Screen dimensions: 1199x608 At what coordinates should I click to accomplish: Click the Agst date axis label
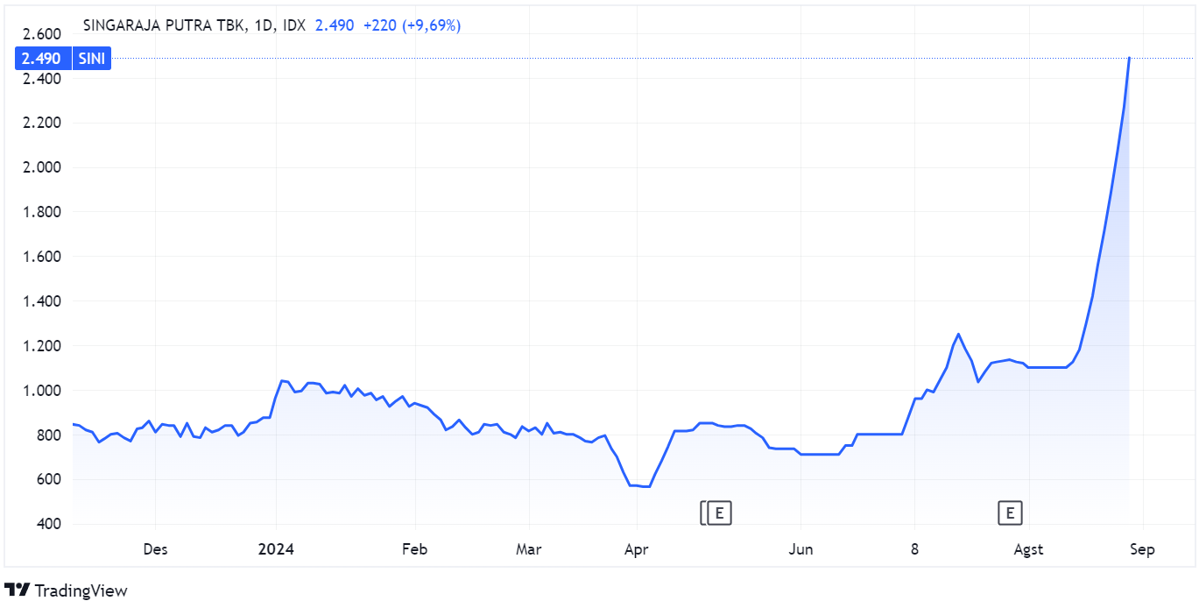1028,549
